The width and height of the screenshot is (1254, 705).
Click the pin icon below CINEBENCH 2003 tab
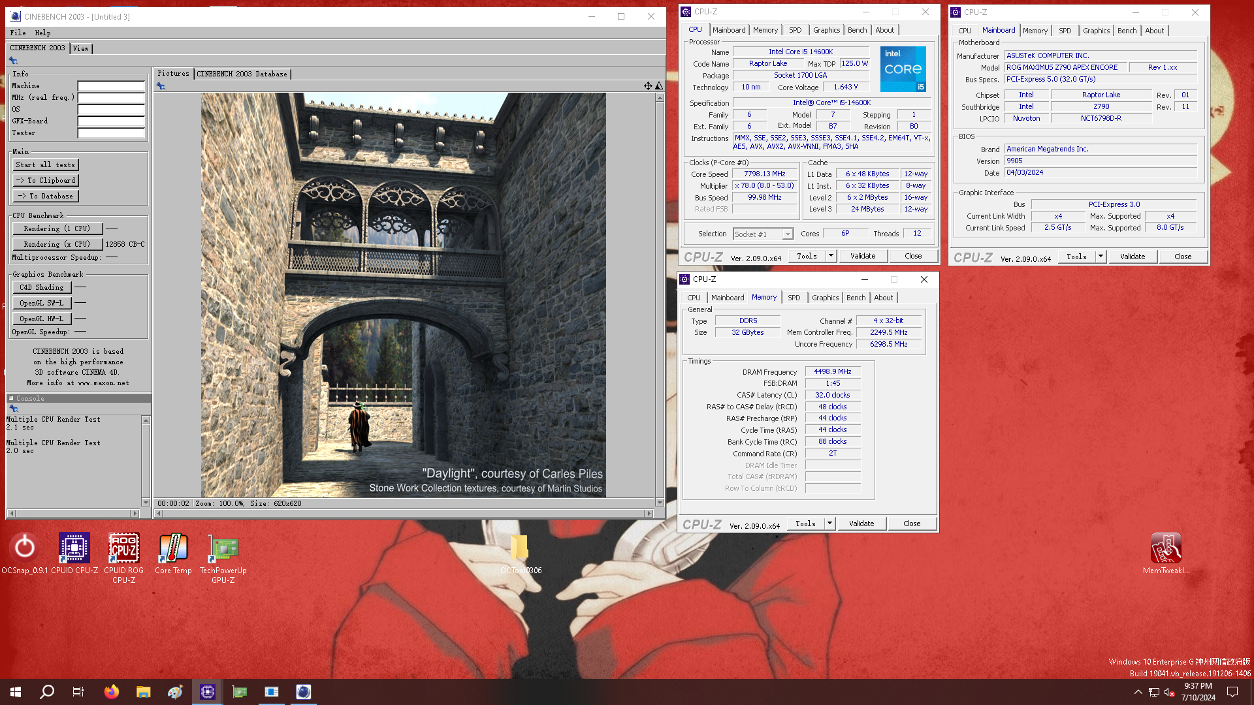(13, 61)
